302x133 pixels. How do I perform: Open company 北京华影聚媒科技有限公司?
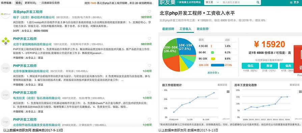pos(31,71)
